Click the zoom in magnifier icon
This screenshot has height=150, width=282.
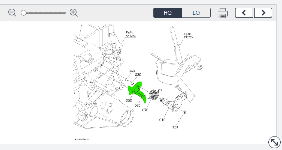pyautogui.click(x=74, y=13)
